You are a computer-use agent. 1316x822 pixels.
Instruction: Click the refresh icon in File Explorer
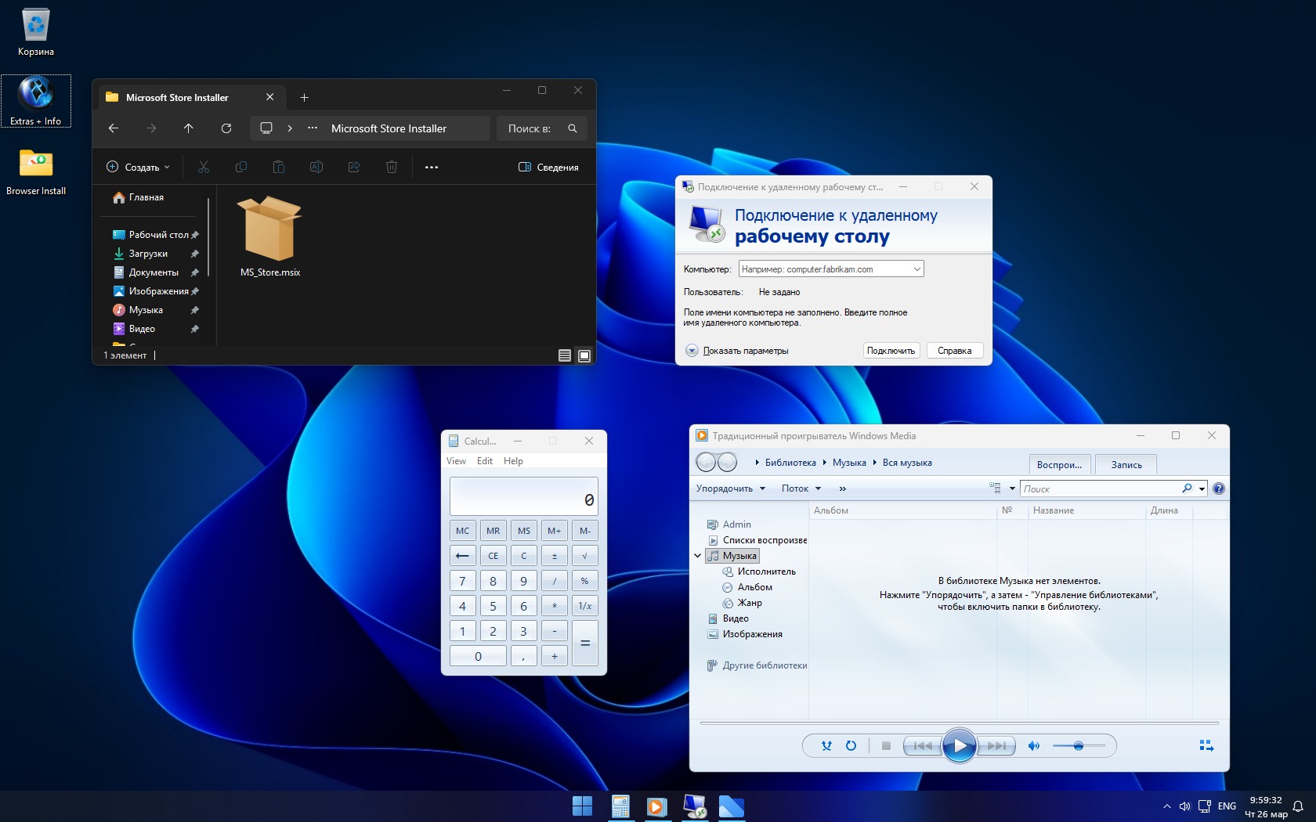226,128
